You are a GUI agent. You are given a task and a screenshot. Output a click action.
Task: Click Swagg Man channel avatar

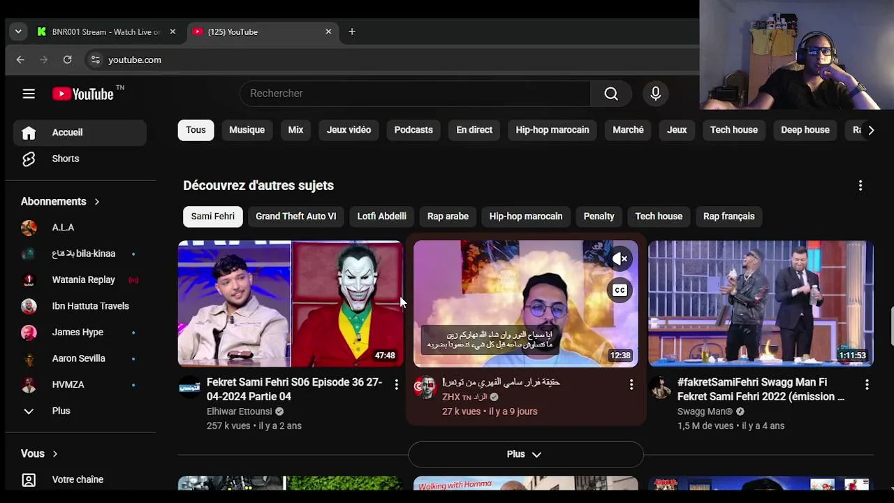click(660, 386)
